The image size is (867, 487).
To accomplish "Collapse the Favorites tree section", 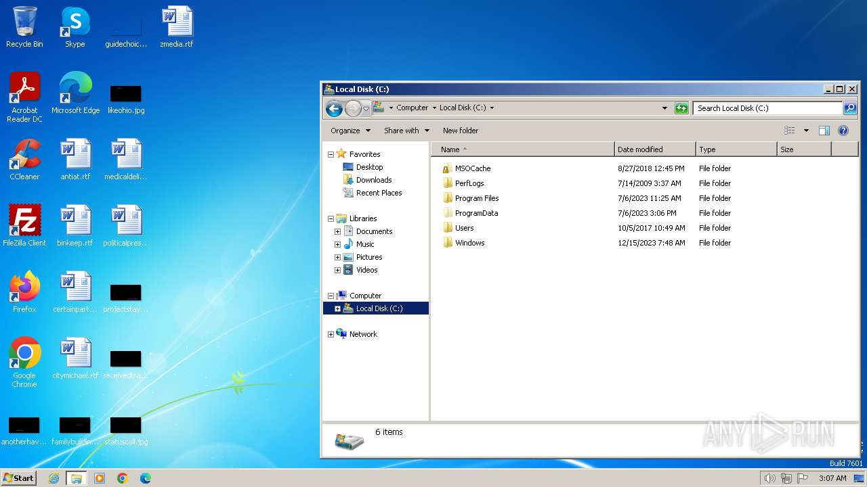I will (x=331, y=154).
